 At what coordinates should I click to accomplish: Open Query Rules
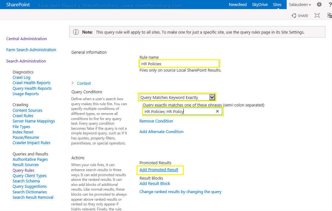tap(23, 170)
